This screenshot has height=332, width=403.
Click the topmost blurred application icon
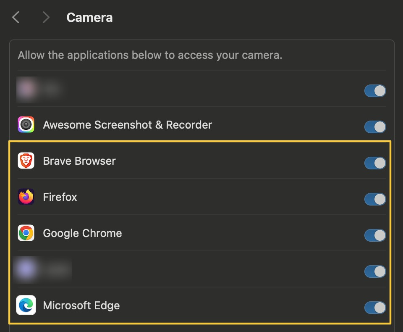point(26,90)
